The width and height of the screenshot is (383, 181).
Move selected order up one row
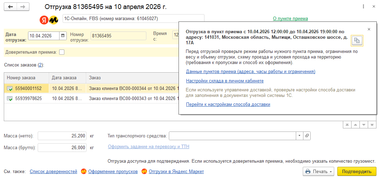point(355,125)
